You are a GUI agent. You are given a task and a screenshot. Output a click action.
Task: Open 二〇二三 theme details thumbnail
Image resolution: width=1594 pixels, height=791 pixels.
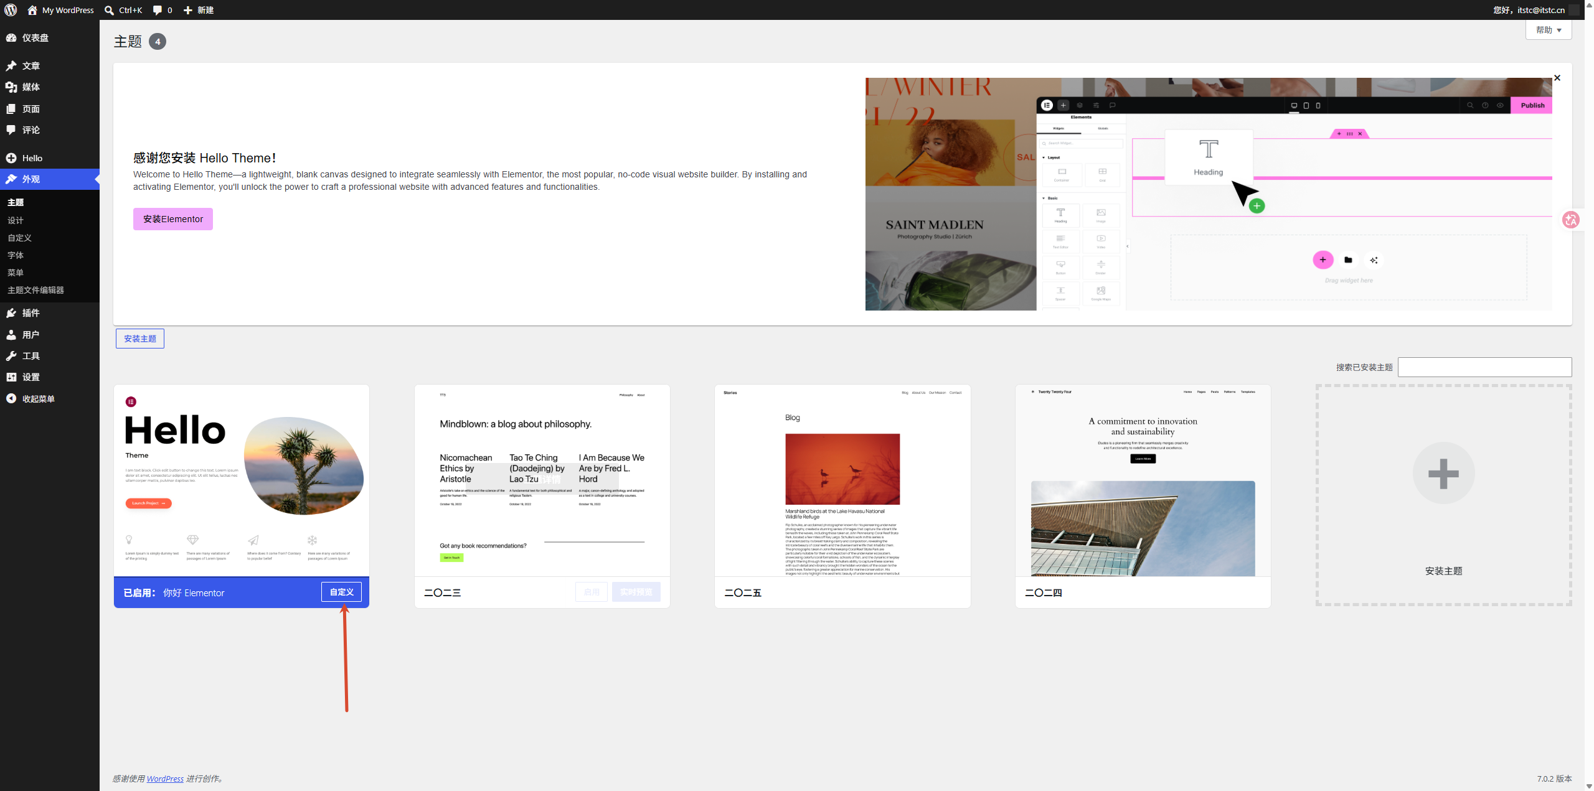pyautogui.click(x=542, y=480)
